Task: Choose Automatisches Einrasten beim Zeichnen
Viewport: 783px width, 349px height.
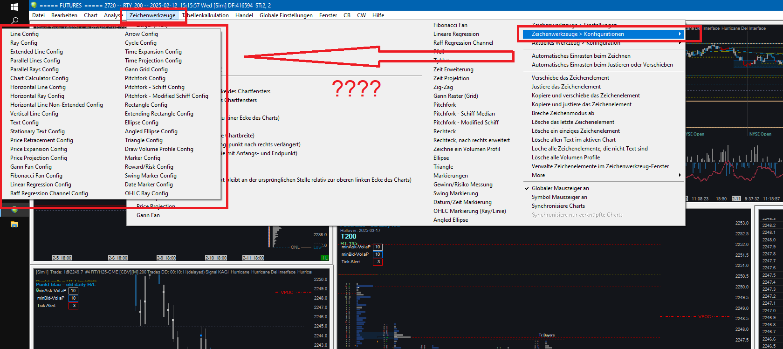Action: [x=581, y=56]
